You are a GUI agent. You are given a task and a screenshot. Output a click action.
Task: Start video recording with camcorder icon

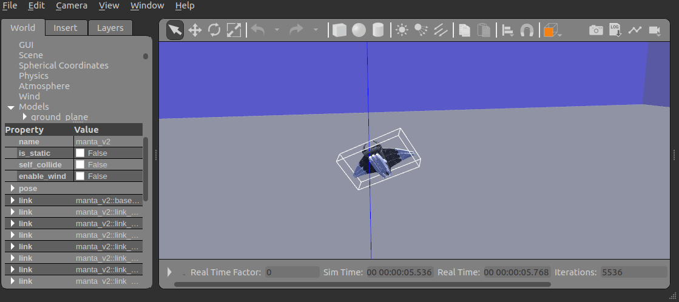click(654, 30)
